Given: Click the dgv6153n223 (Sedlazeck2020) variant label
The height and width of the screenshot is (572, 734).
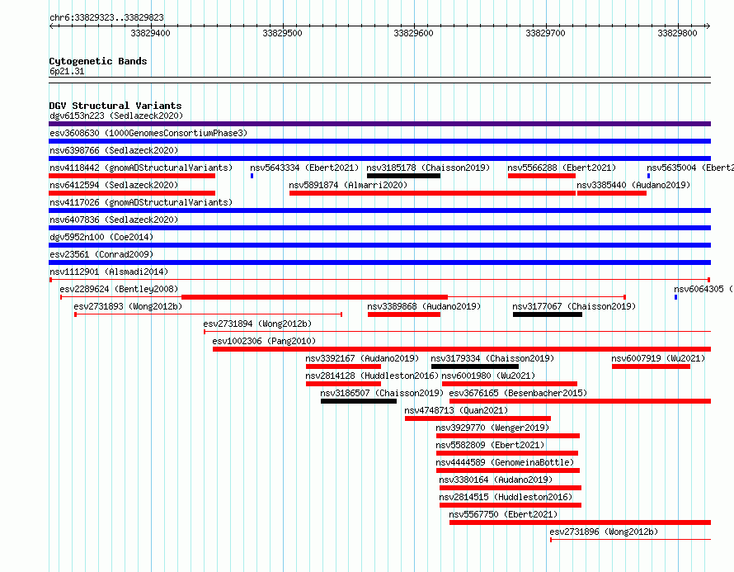Looking at the screenshot, I should pyautogui.click(x=116, y=116).
